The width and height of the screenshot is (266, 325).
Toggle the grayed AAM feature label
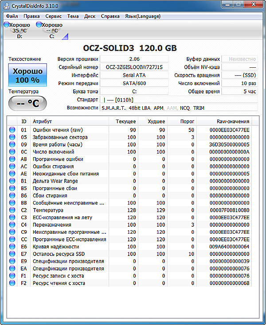171,108
